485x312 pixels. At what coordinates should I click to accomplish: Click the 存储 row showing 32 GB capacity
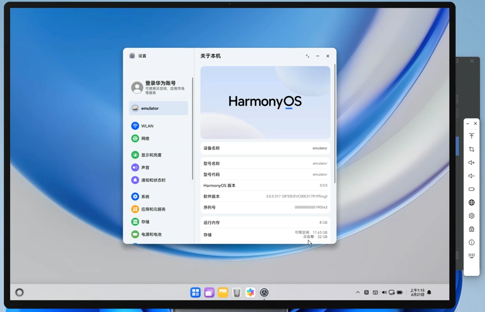[x=265, y=235]
